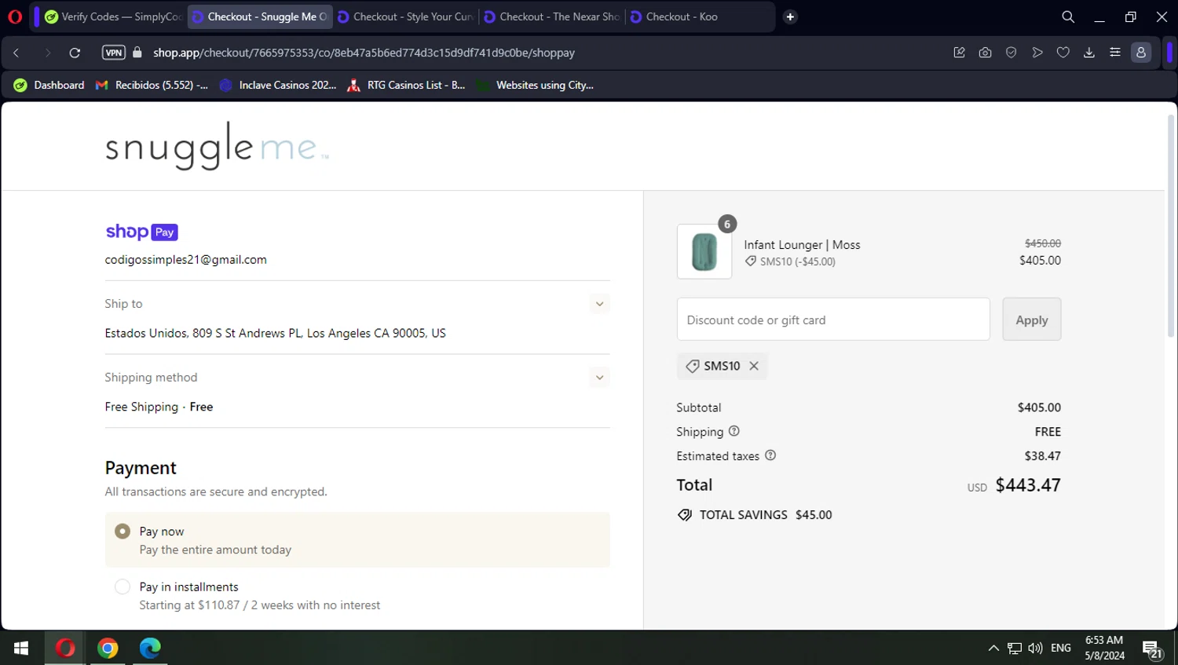This screenshot has height=665, width=1178.
Task: Switch the ENG input language
Action: coord(1061,648)
